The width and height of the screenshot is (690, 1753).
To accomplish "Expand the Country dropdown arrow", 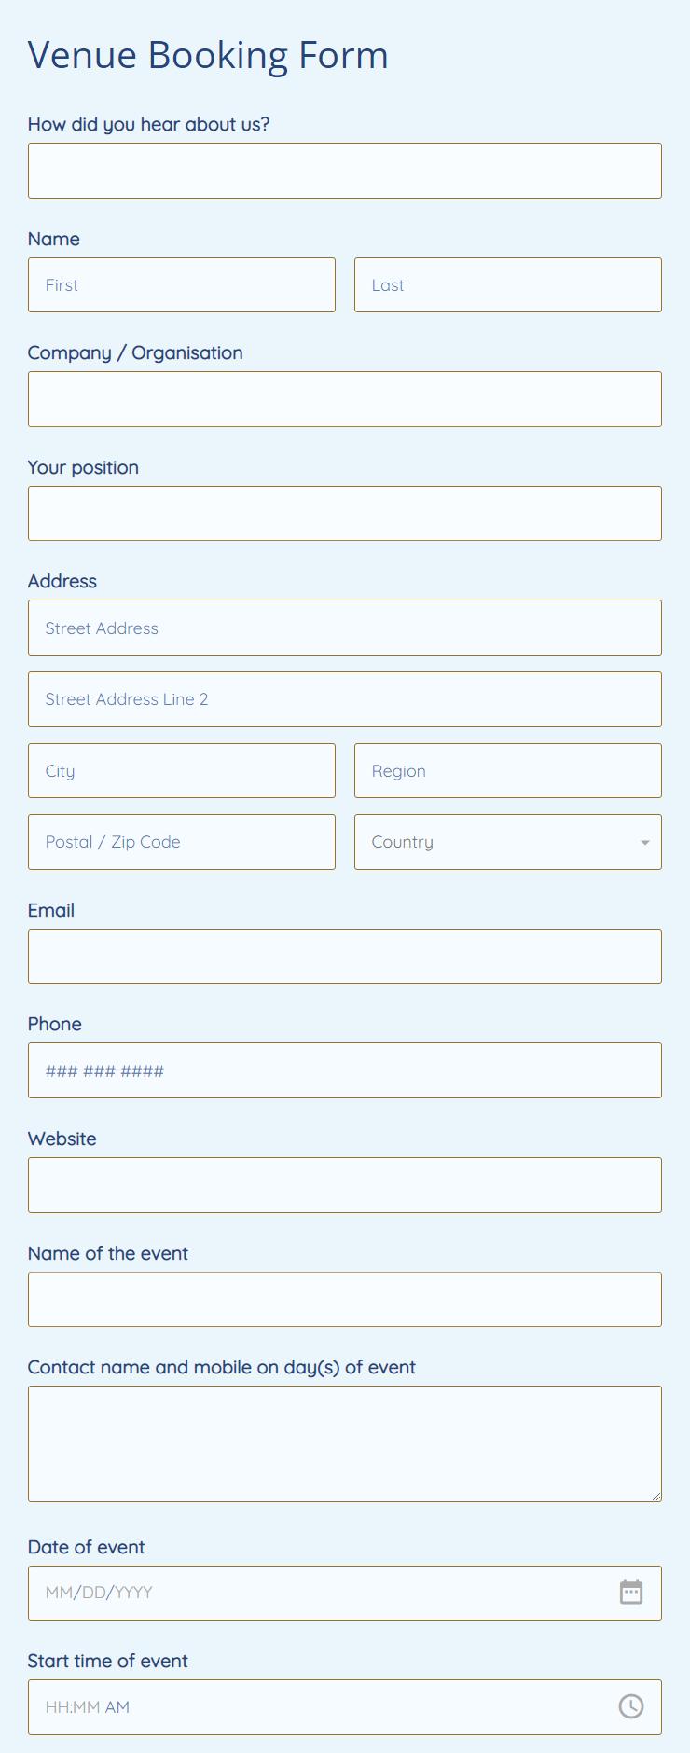I will coord(643,842).
